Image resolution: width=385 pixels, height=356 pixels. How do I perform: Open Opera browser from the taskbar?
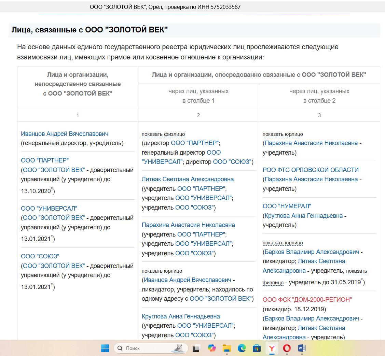[287, 348]
